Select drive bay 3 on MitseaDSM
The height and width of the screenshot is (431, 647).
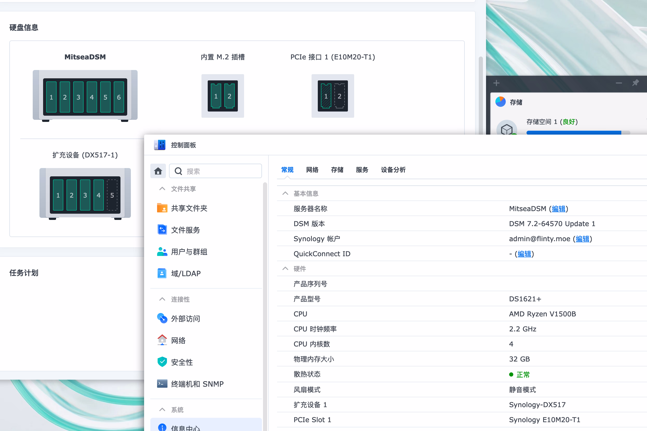78,97
